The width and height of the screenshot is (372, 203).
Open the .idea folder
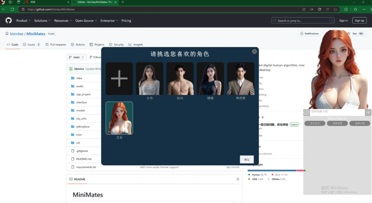[x=79, y=78]
